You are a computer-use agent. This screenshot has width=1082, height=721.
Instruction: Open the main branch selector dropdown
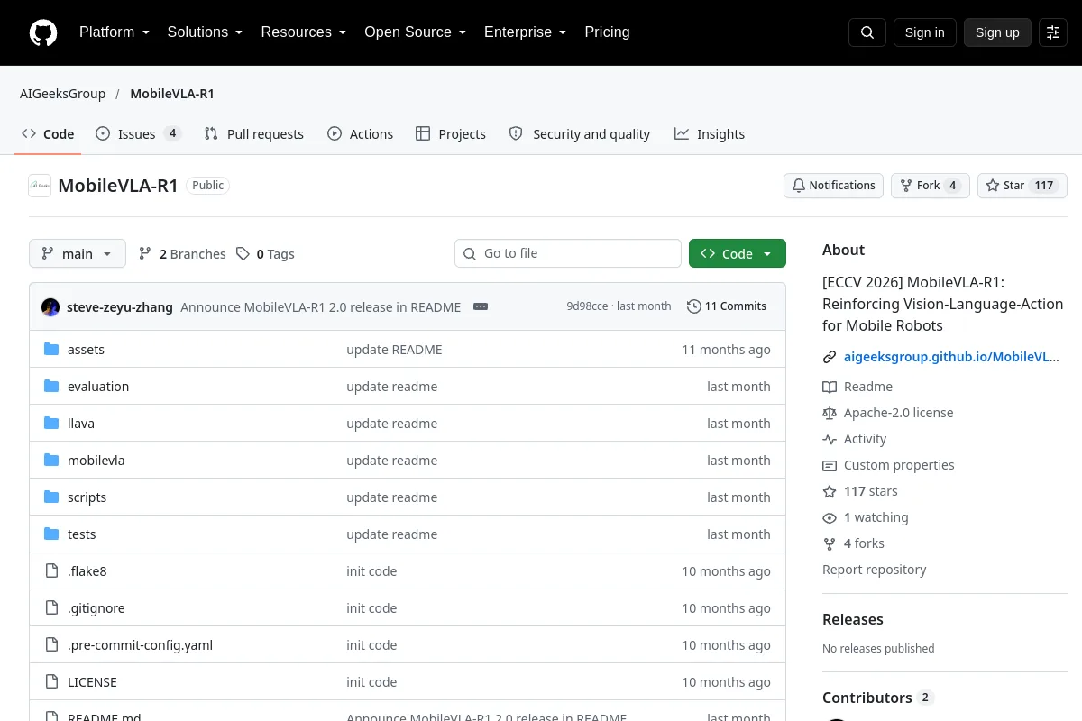(x=78, y=254)
